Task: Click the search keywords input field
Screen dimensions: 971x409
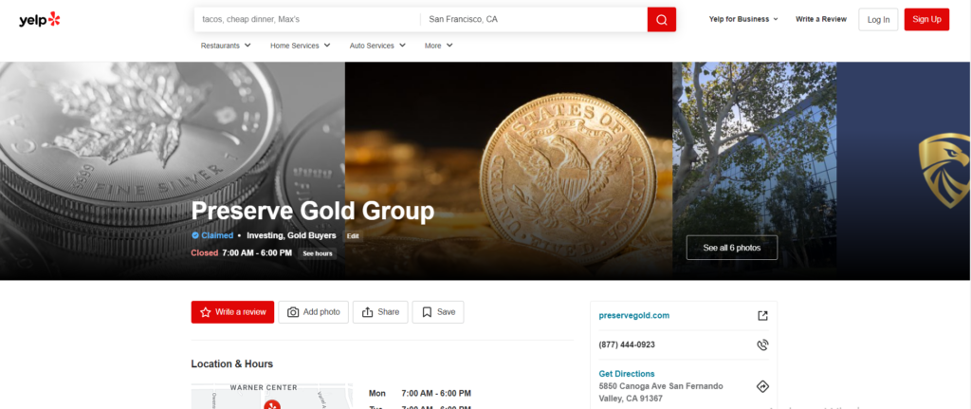Action: [x=307, y=19]
